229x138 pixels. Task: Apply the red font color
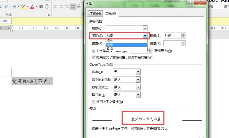point(32,7)
